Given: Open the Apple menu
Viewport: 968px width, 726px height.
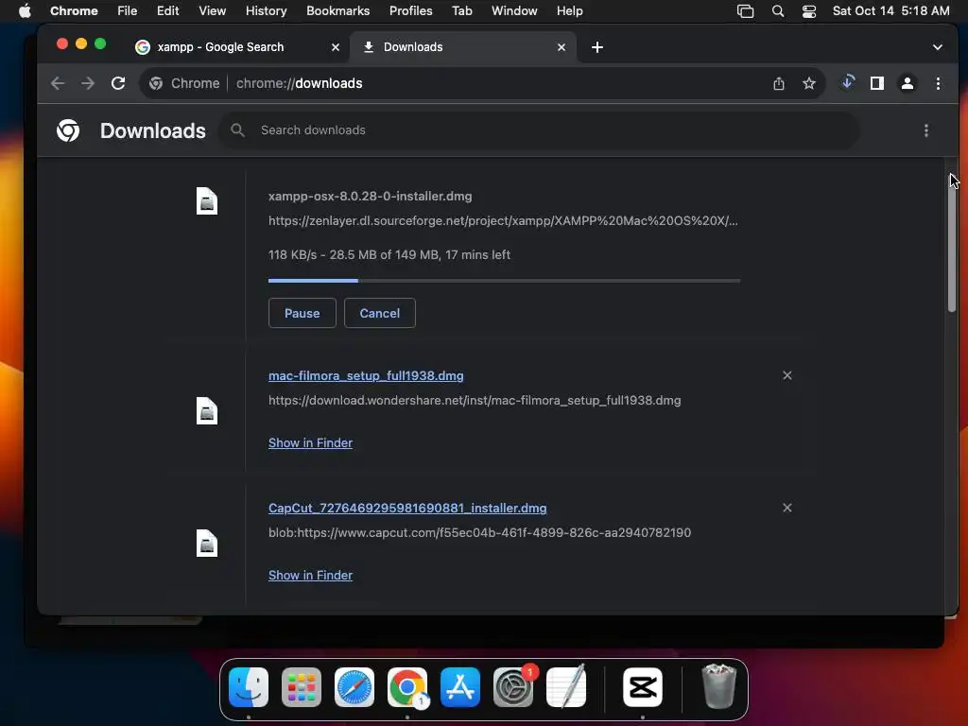Looking at the screenshot, I should [25, 10].
